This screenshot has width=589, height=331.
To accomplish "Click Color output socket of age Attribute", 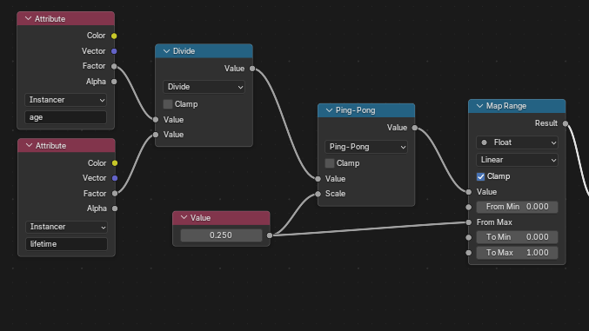I will [114, 36].
